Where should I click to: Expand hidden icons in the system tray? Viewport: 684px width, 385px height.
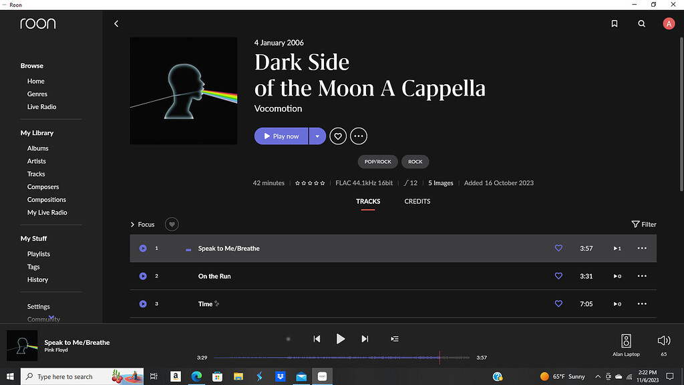click(x=598, y=376)
